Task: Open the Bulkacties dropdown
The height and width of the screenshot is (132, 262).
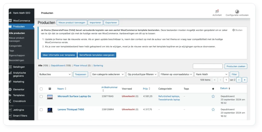Action: pyautogui.click(x=55, y=74)
